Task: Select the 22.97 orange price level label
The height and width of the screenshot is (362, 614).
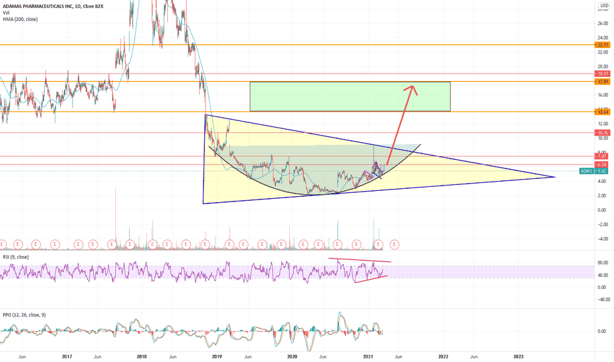Action: click(x=602, y=45)
